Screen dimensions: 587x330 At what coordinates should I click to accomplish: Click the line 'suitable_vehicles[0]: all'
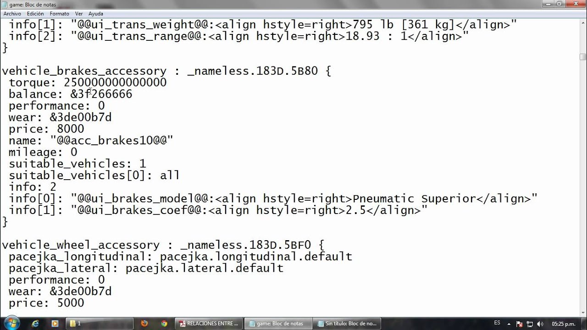[x=94, y=175]
